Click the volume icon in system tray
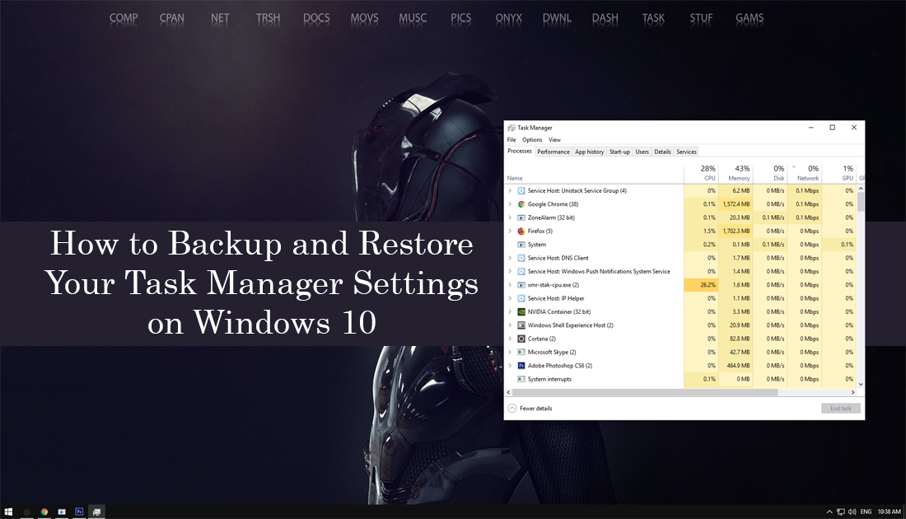 [852, 512]
